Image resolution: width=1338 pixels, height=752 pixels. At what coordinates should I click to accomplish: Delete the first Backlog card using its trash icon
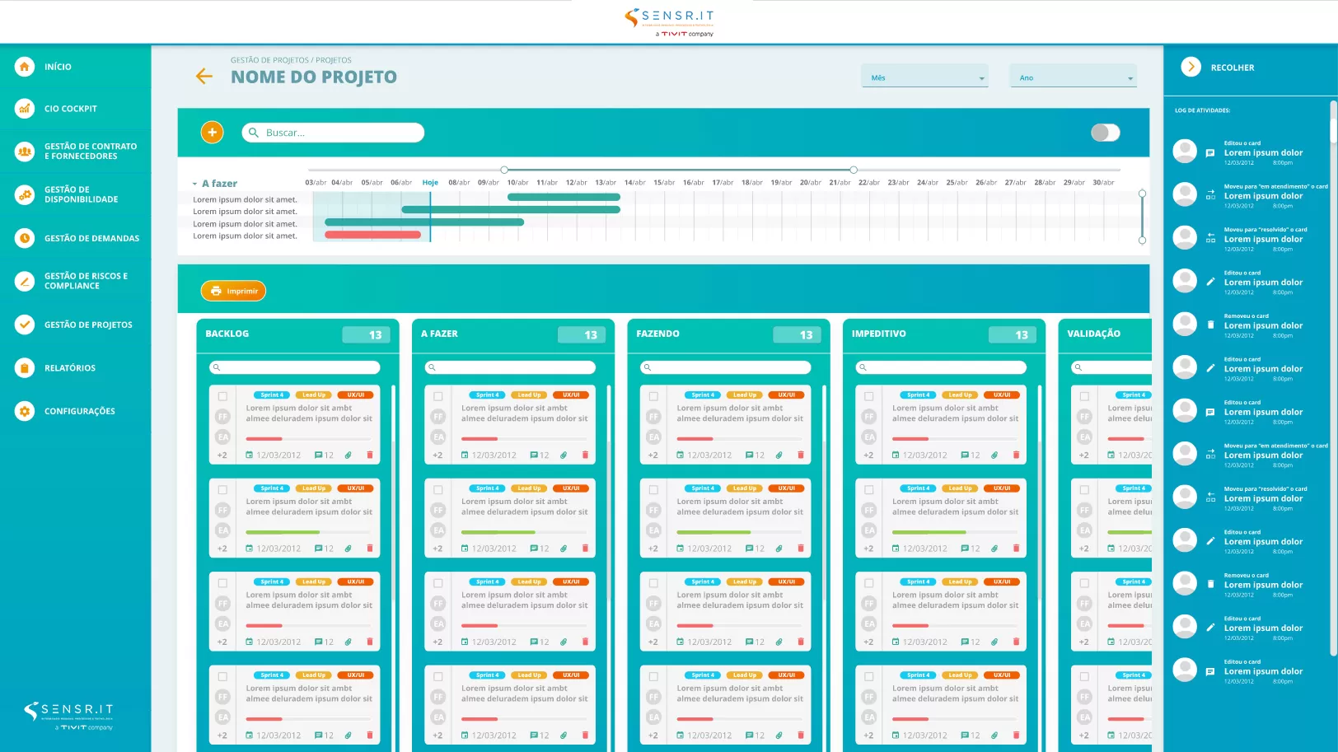[370, 454]
